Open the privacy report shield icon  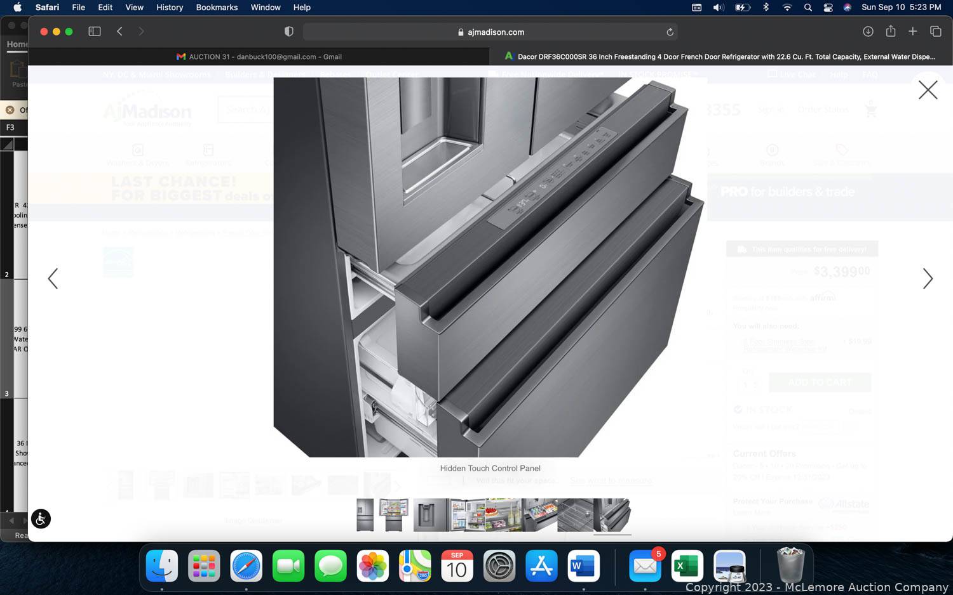(289, 32)
